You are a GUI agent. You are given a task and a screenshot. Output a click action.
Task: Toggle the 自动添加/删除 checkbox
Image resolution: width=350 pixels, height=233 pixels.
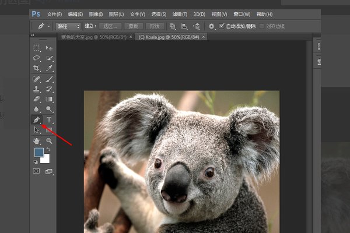222,26
